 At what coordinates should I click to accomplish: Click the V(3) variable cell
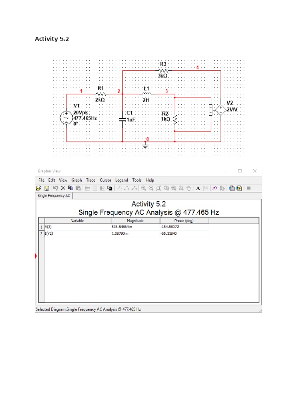tap(78, 227)
